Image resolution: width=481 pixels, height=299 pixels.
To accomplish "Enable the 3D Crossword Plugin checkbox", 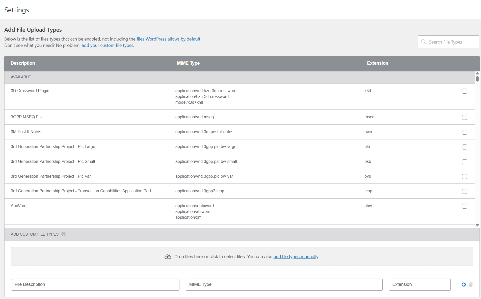I will pyautogui.click(x=464, y=91).
